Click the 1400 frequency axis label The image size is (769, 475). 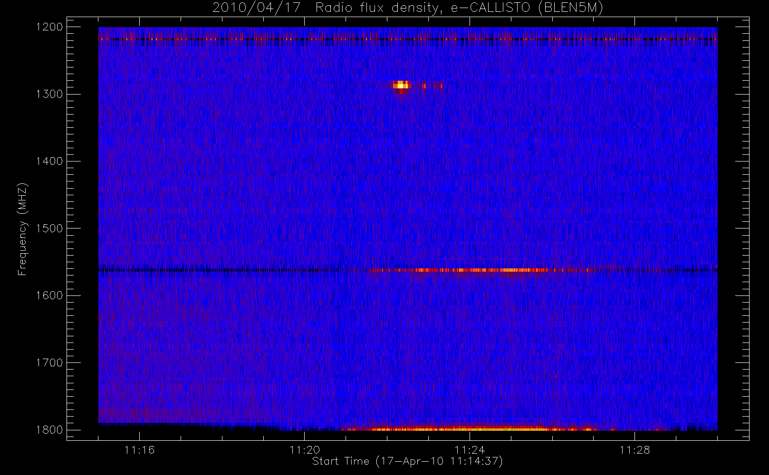(49, 161)
